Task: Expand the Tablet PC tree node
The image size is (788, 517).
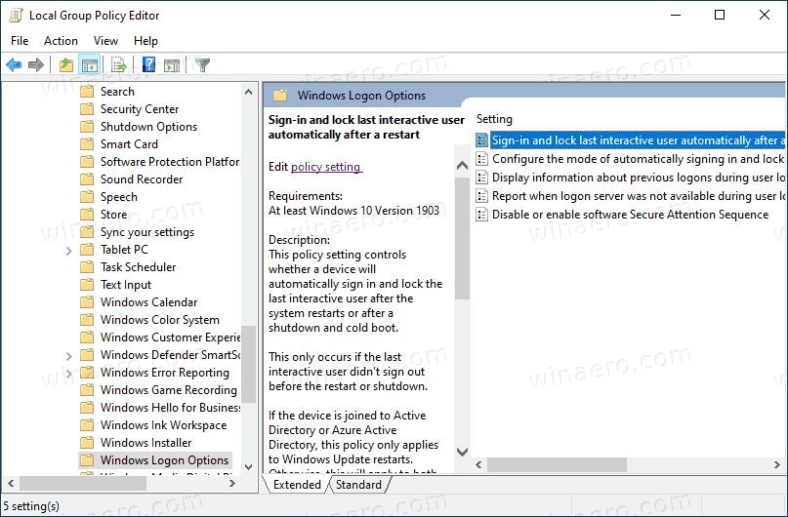Action: (x=69, y=250)
